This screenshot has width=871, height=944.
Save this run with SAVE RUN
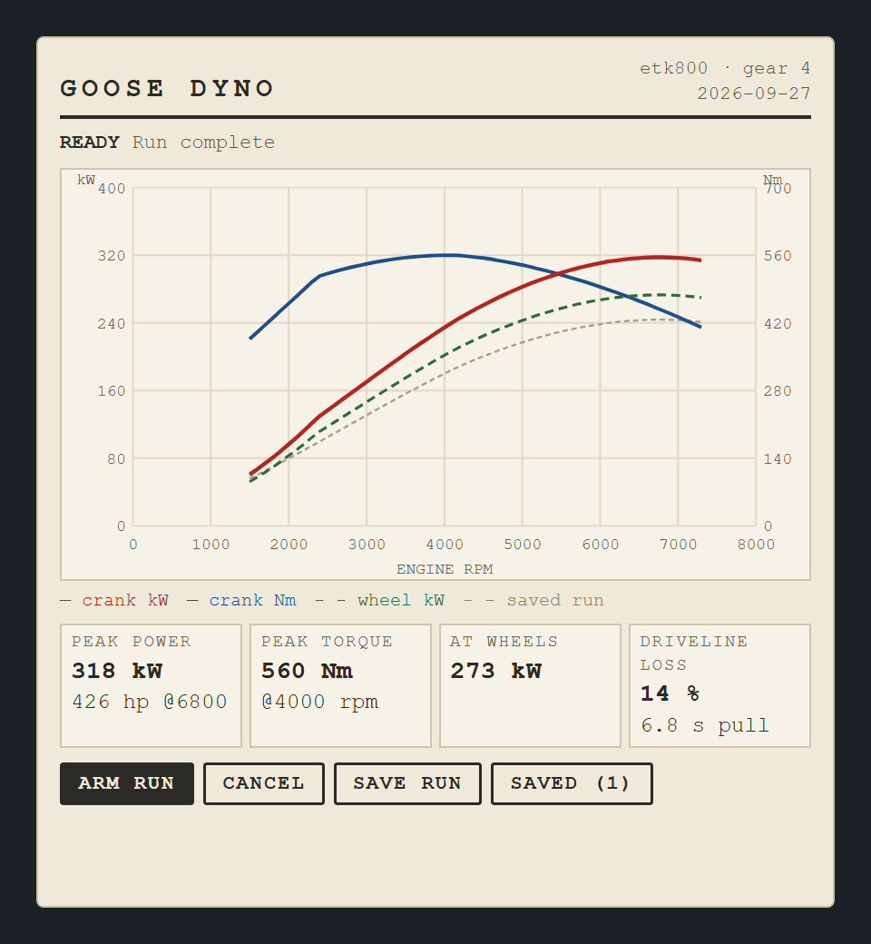point(407,784)
